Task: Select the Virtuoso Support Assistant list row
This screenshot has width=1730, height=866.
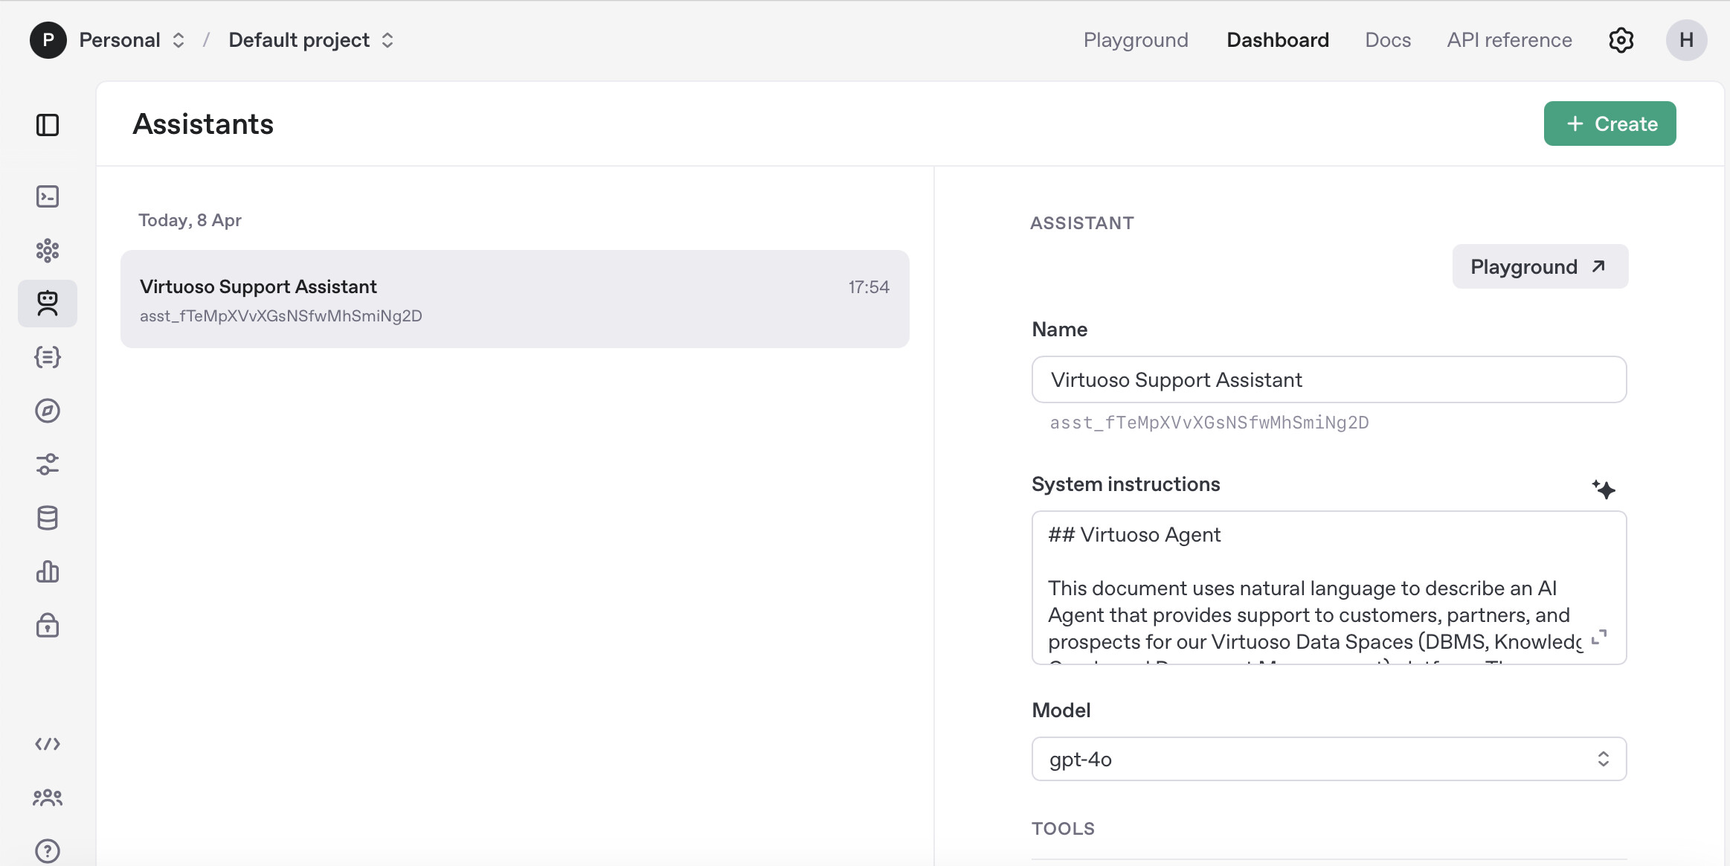Action: 515,299
